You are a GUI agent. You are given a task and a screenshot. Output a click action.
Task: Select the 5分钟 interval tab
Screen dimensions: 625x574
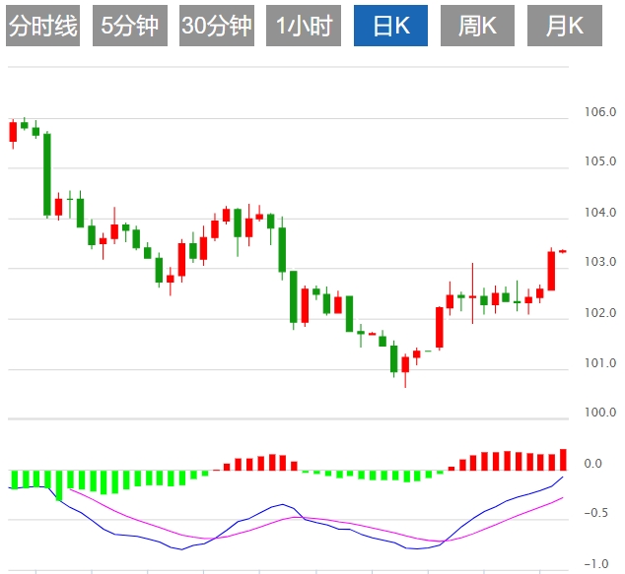point(130,26)
